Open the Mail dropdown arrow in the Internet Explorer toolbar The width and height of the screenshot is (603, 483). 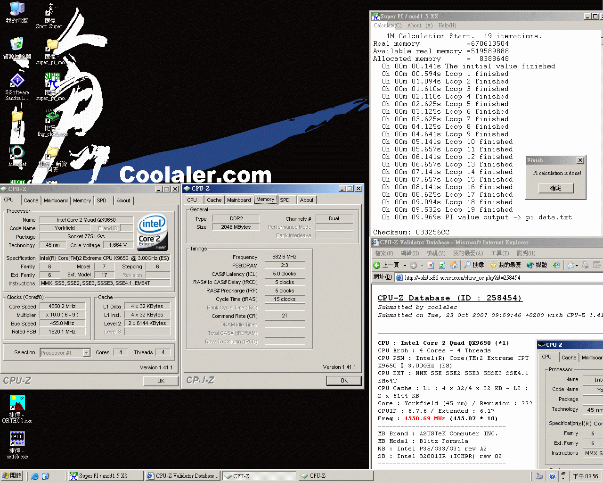[x=578, y=266]
